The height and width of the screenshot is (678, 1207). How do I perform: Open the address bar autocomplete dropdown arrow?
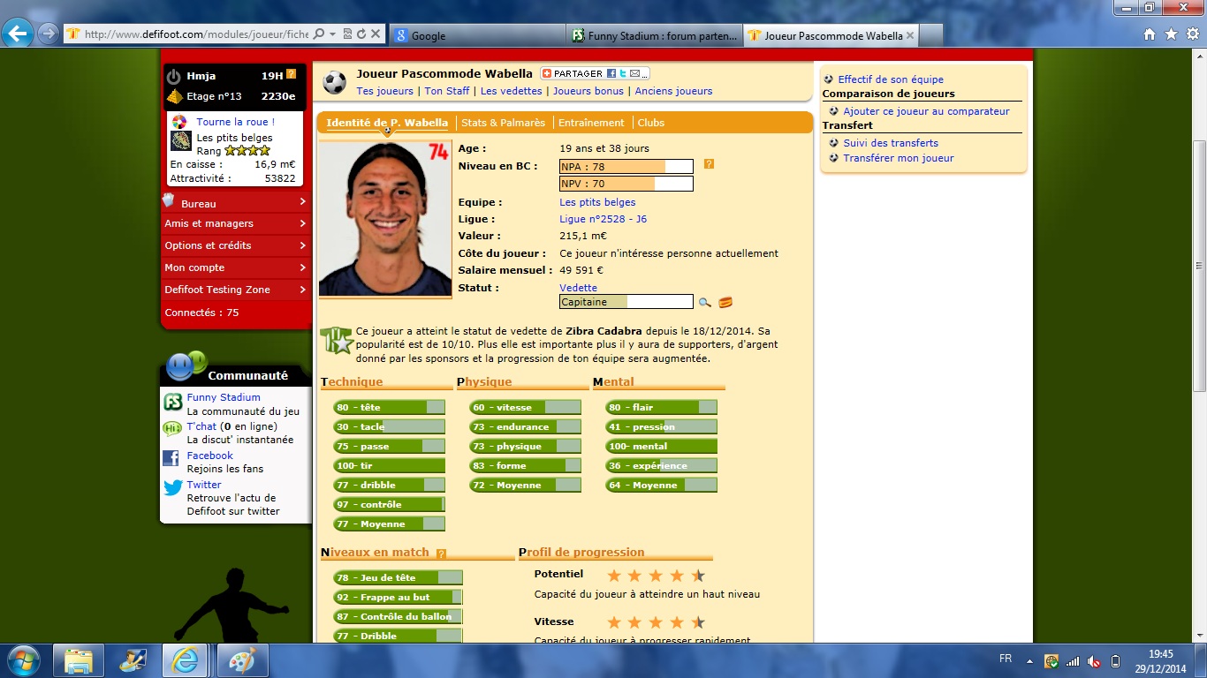(x=332, y=34)
